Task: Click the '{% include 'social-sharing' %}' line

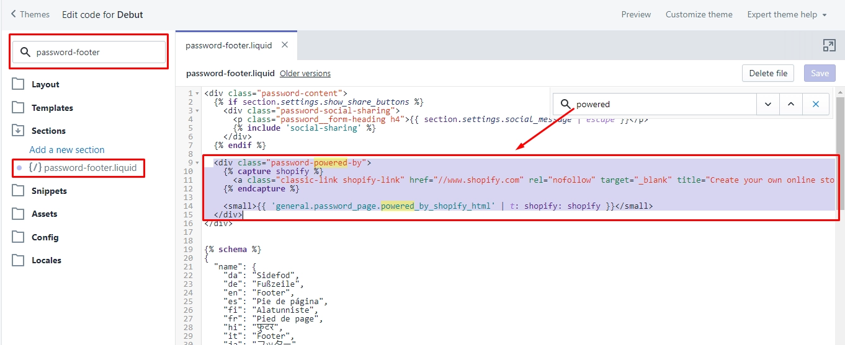Action: (305, 128)
